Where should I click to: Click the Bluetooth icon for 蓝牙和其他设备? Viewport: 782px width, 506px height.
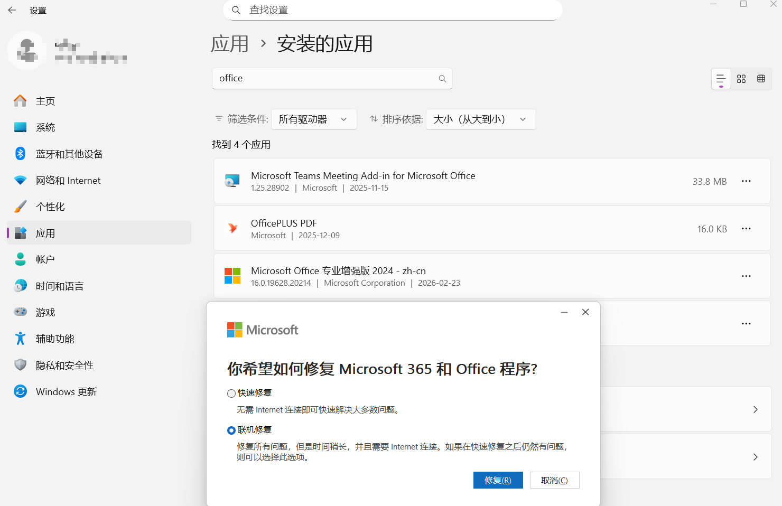pos(20,154)
